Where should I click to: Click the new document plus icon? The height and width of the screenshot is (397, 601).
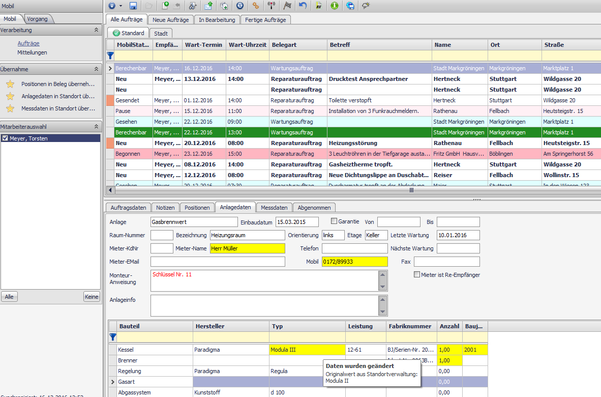pos(165,6)
